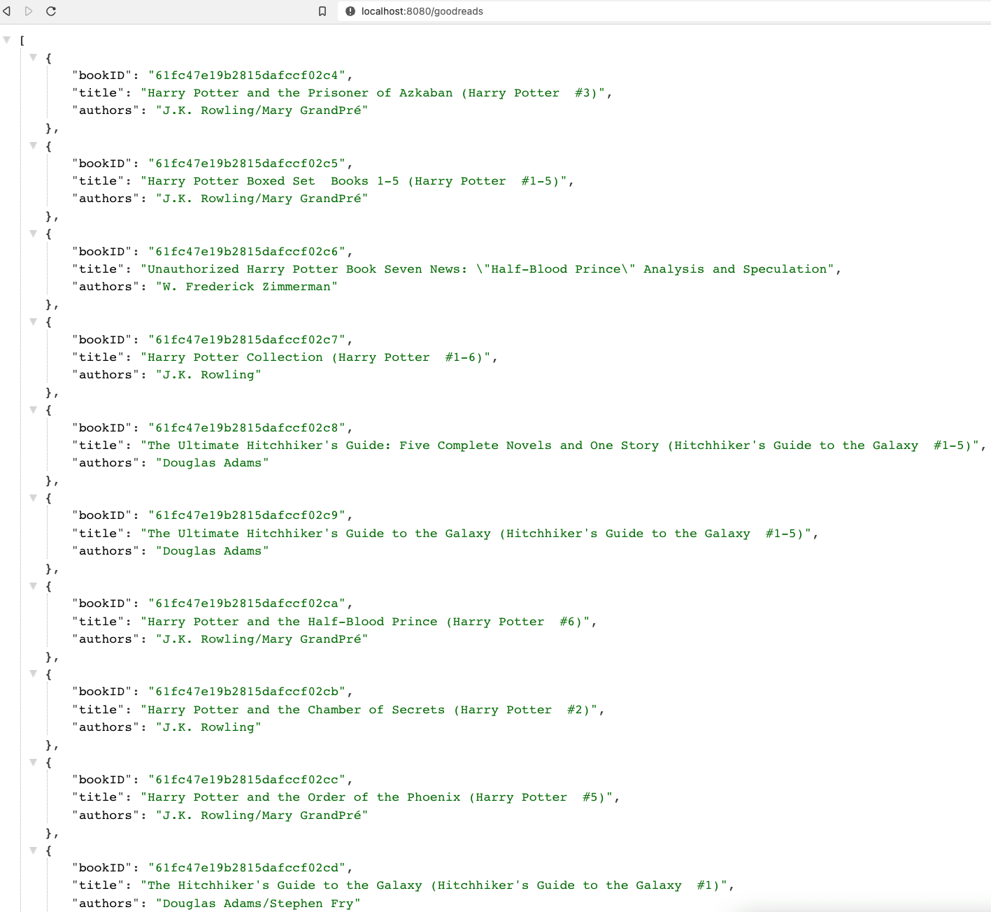Click the bookmark icon beside the address bar

tap(322, 11)
